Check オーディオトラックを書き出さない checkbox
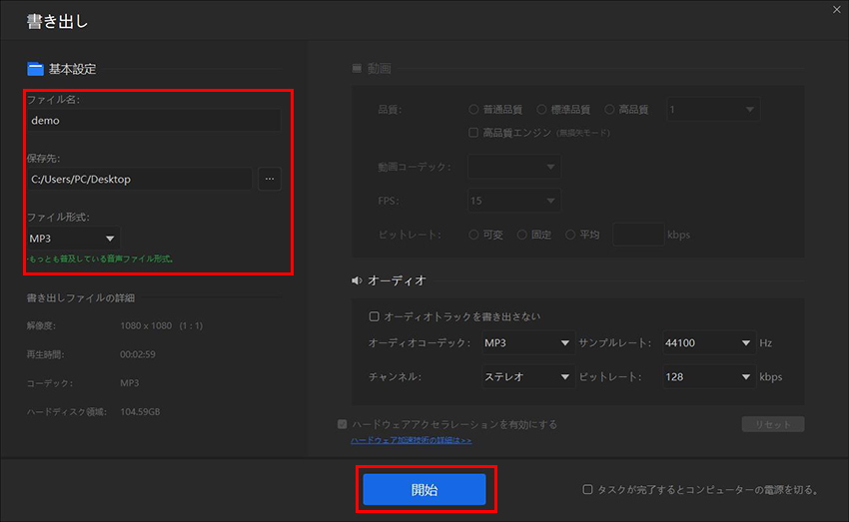 click(x=374, y=316)
